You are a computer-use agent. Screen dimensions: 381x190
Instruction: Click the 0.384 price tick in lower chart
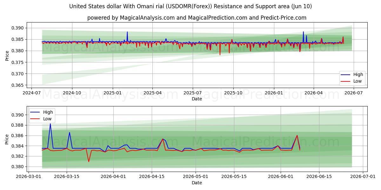click(x=18, y=146)
